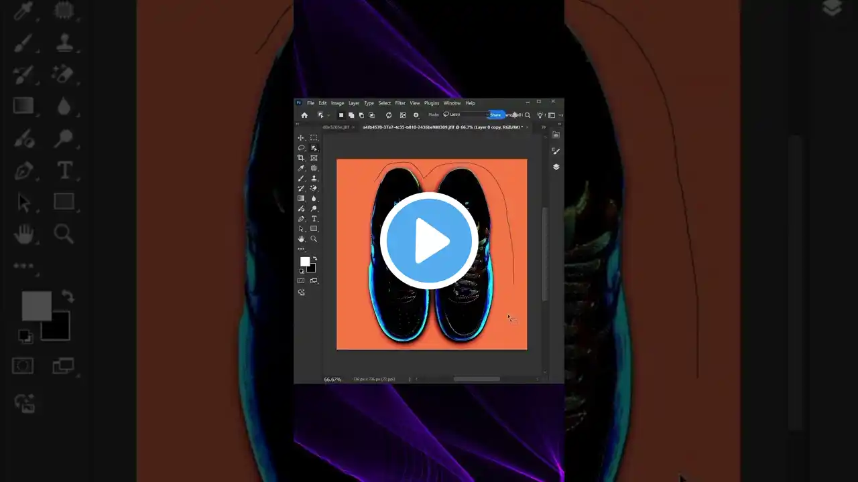Select the Dodge tool

pyautogui.click(x=314, y=209)
